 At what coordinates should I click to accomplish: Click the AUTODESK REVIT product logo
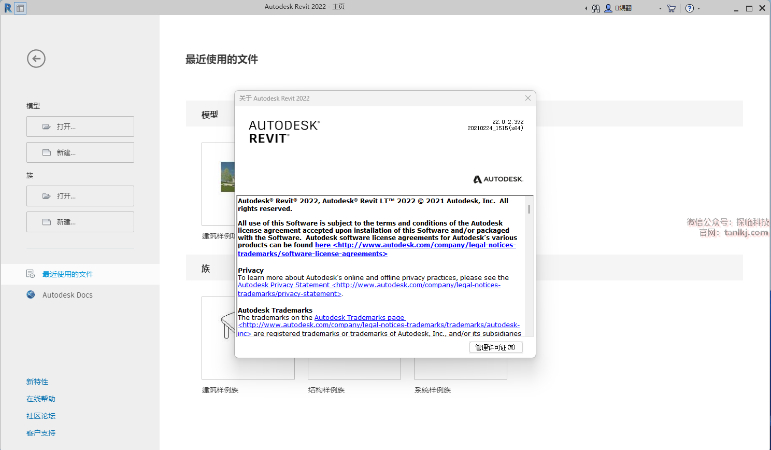[x=284, y=132]
